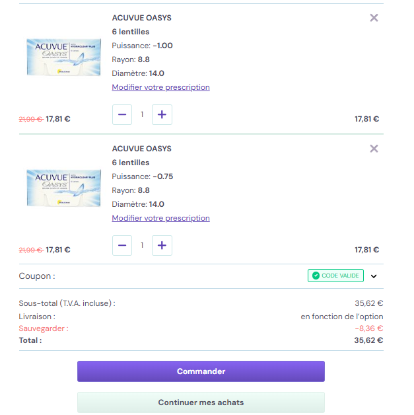Screen dimensions: 414x415
Task: Click 'Continuer mes achats' button
Action: (x=201, y=402)
